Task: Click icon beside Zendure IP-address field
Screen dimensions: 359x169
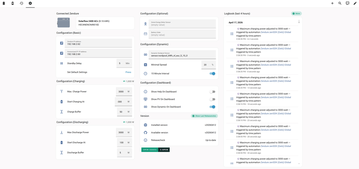Action: click(x=61, y=43)
